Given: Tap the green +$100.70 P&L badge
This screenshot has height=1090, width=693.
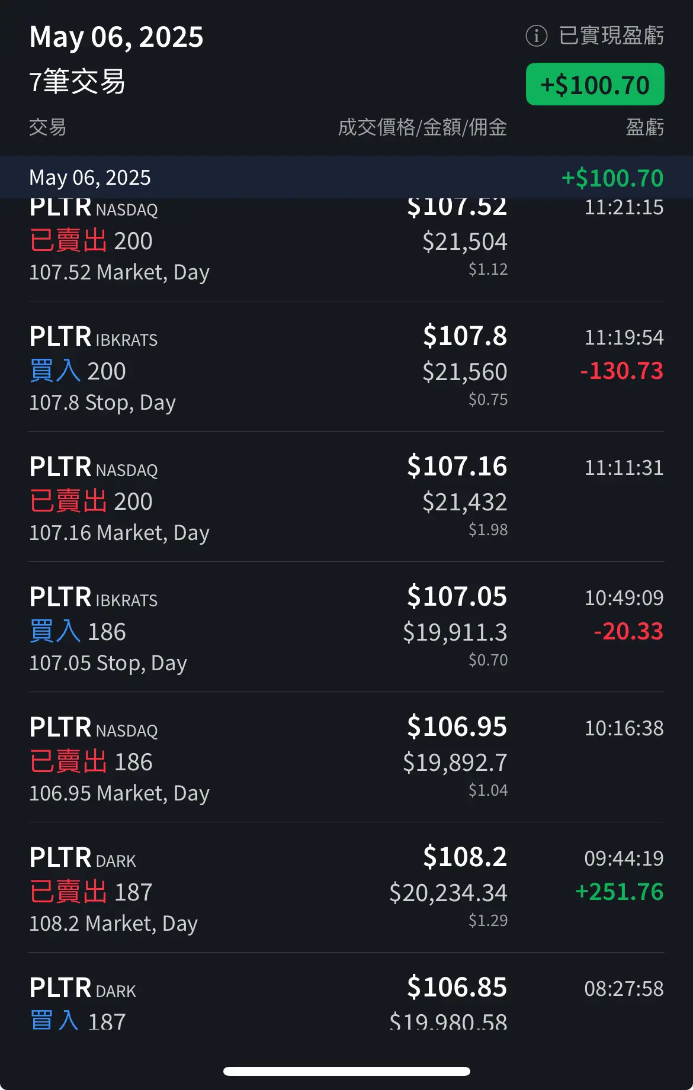Looking at the screenshot, I should [x=595, y=85].
